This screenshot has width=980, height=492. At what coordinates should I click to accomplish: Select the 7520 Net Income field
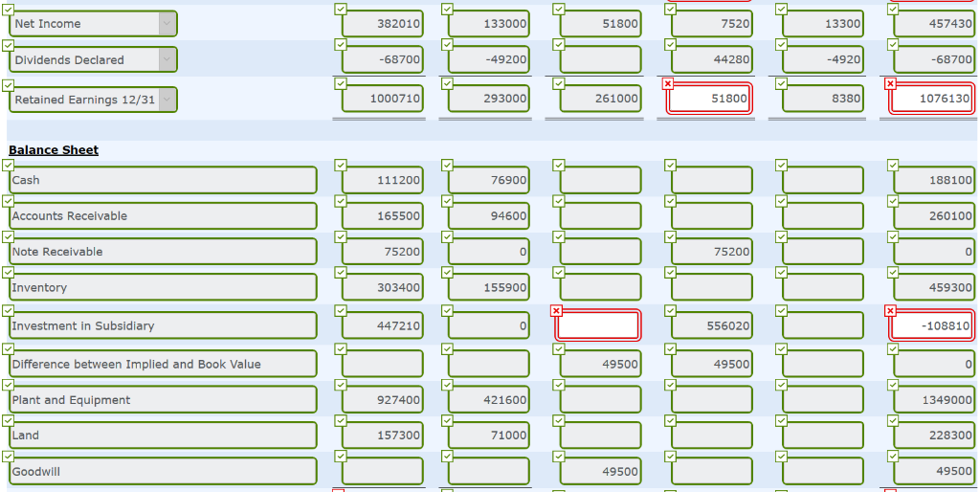(x=712, y=24)
